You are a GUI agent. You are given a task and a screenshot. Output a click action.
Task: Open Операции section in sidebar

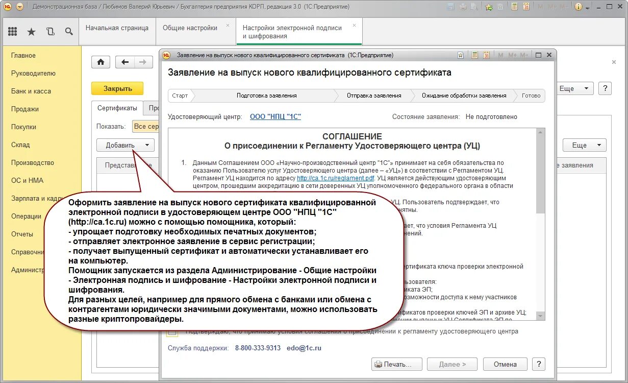coord(26,216)
